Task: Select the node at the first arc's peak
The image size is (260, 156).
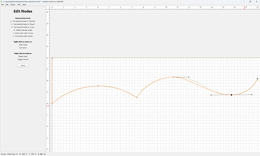Action: click(98, 86)
